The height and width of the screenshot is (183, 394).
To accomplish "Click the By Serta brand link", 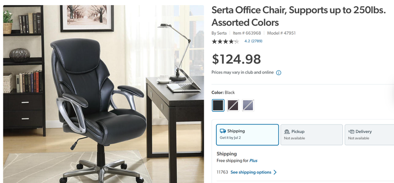I will (x=219, y=33).
